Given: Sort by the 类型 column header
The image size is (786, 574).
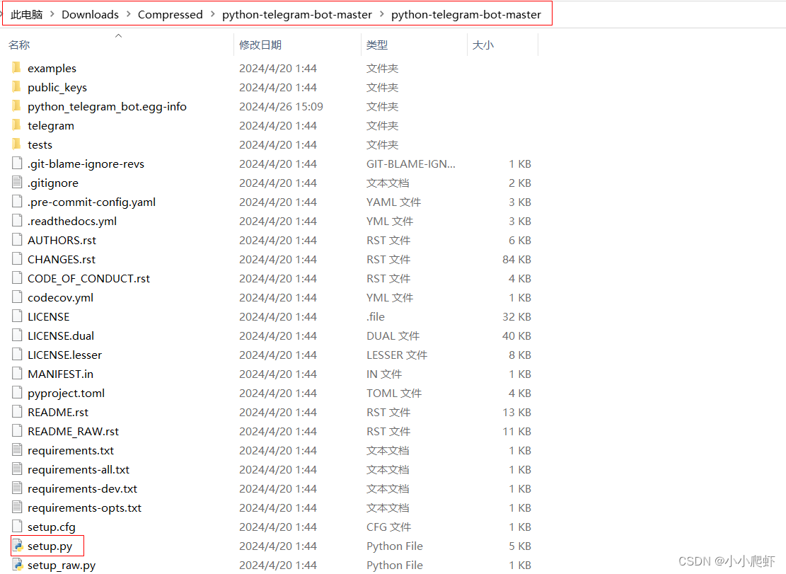Looking at the screenshot, I should tap(377, 45).
